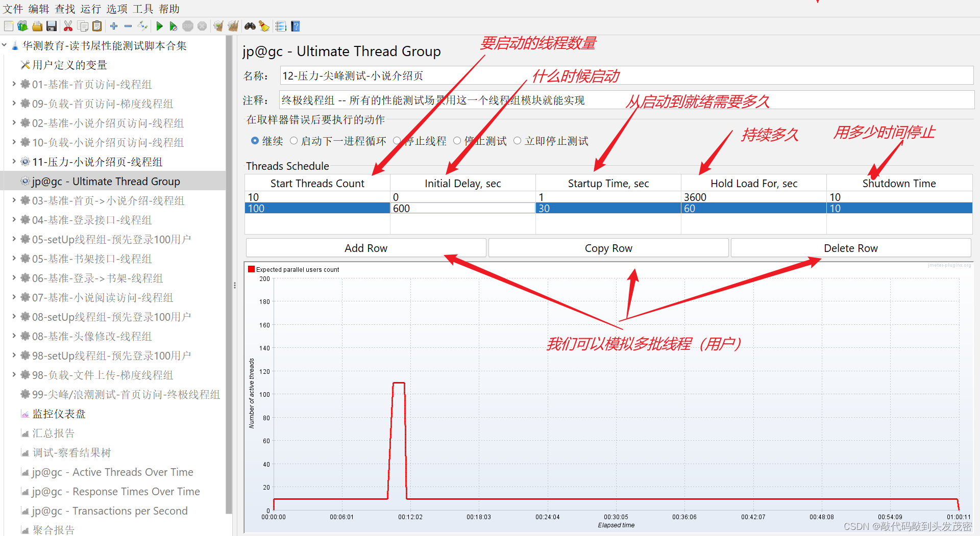
Task: Click the Clear results broom icon
Action: click(218, 26)
